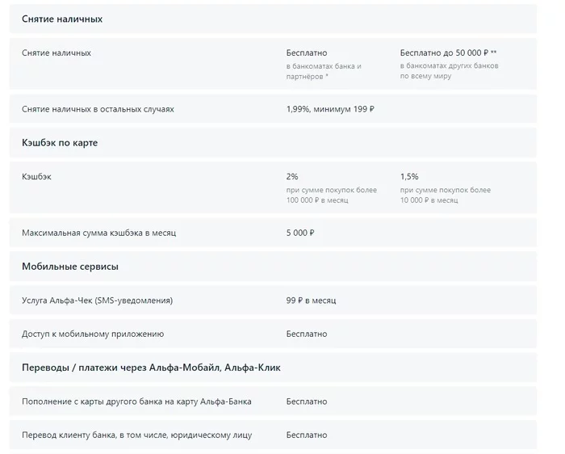Click the 'Кэшбэк по карте' section header
This screenshot has height=454, width=565.
[60, 143]
